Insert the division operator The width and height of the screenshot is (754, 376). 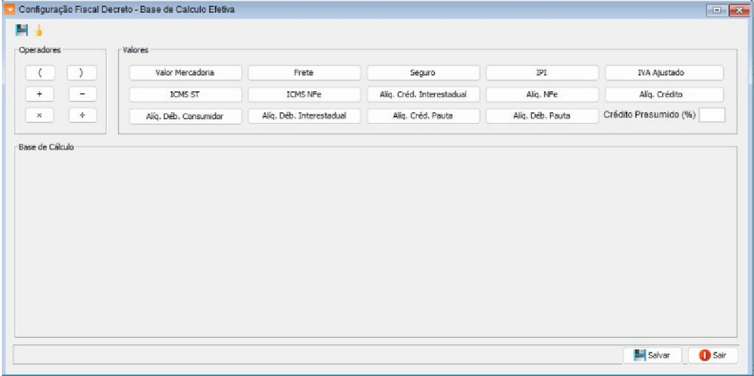click(82, 115)
